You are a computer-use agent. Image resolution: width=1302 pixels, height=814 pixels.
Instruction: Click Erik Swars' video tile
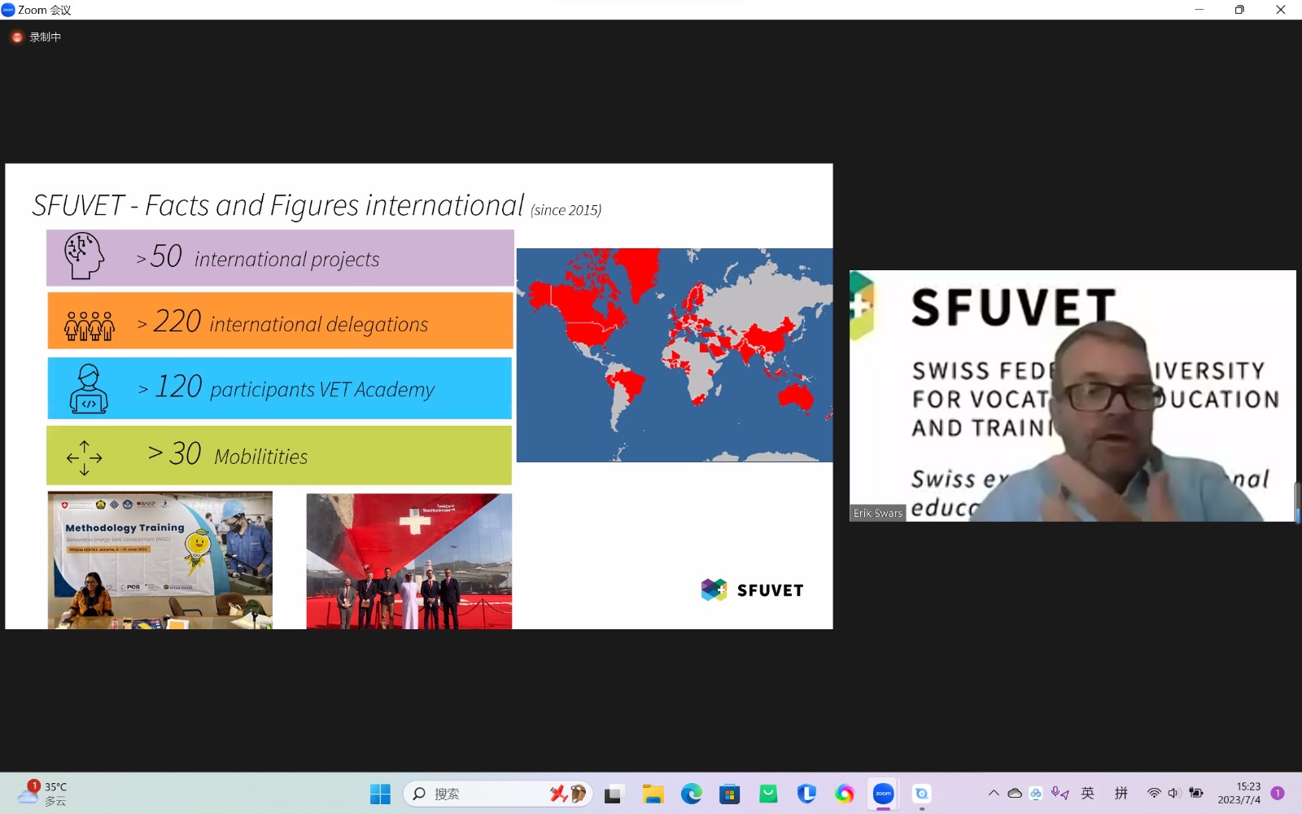(x=1073, y=396)
